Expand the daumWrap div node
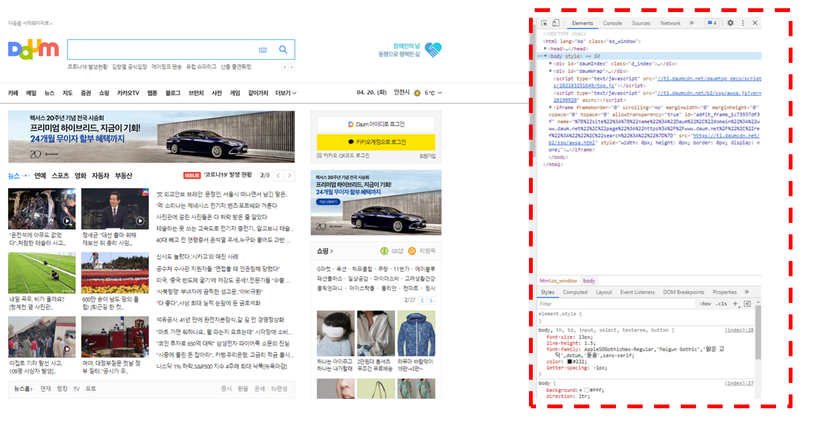The height and width of the screenshot is (440, 816). tap(551, 71)
